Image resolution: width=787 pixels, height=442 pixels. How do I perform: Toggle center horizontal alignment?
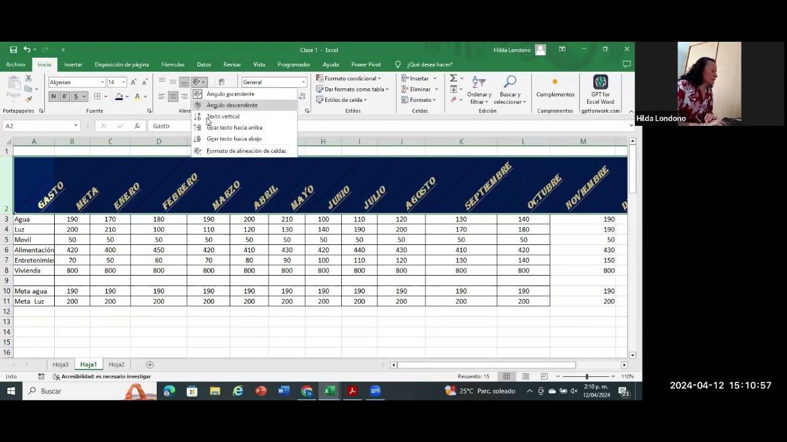point(173,96)
